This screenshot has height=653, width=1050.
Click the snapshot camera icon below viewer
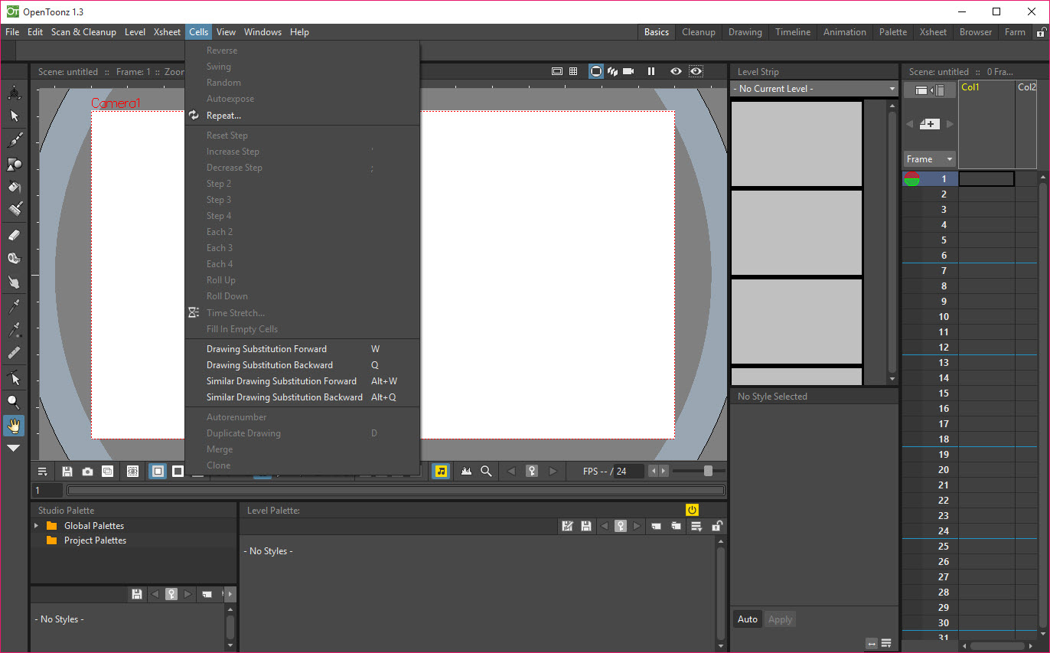[87, 472]
